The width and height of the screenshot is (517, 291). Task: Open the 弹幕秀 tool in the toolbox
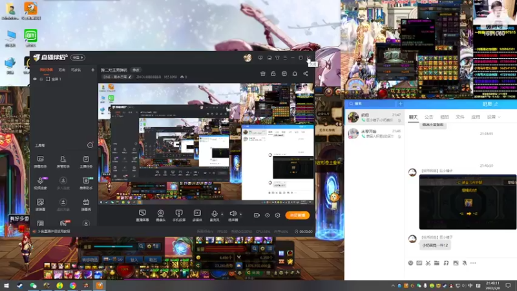(86, 204)
